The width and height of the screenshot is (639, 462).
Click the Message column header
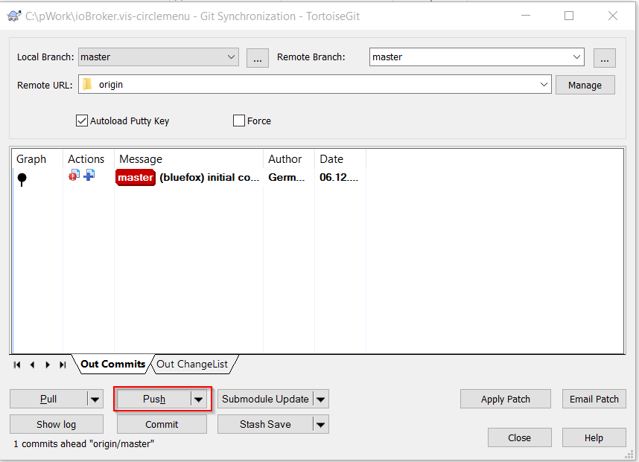coord(188,159)
